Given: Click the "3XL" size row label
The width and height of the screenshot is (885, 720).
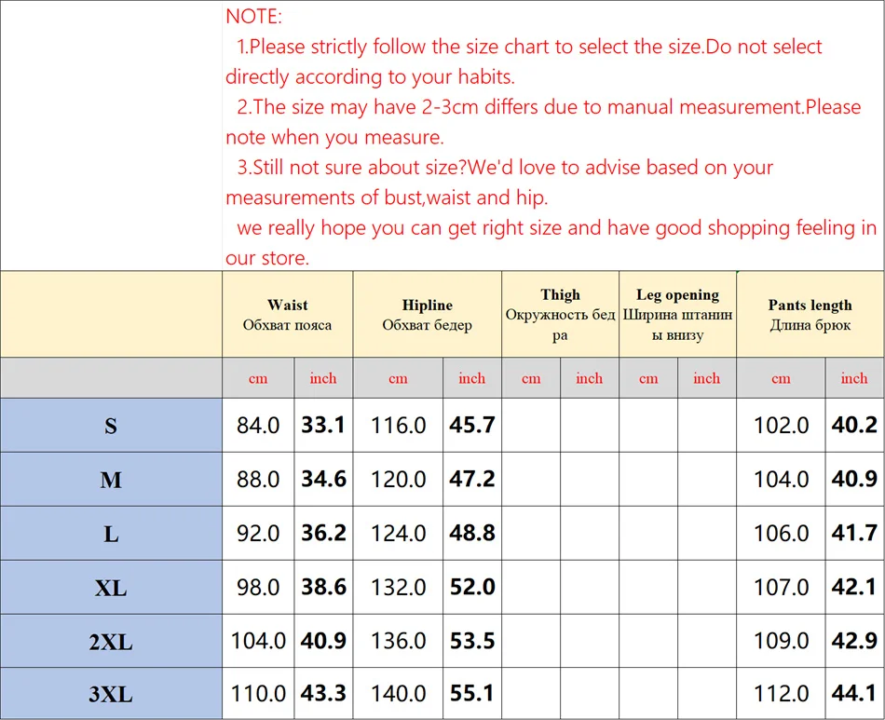Looking at the screenshot, I should [x=111, y=694].
